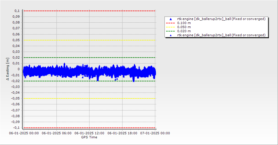The width and height of the screenshot is (278, 145).
Task: Click the -0,07 y-axis tick label
Action: point(15,110)
